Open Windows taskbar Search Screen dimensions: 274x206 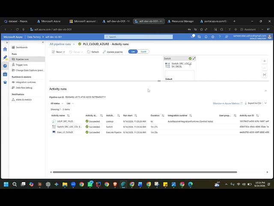coord(15,184)
